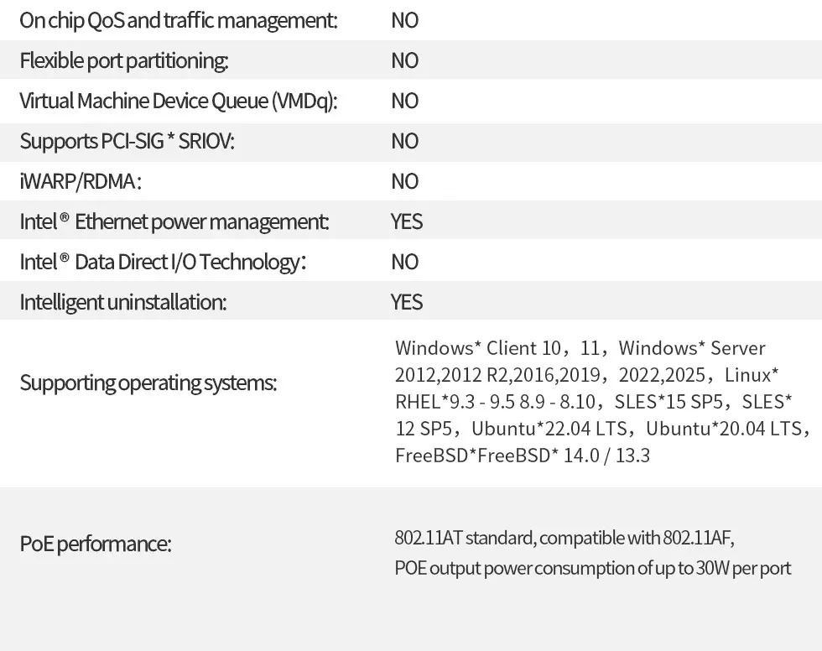Select the Flexible port partitioning label
The height and width of the screenshot is (651, 822).
(124, 60)
